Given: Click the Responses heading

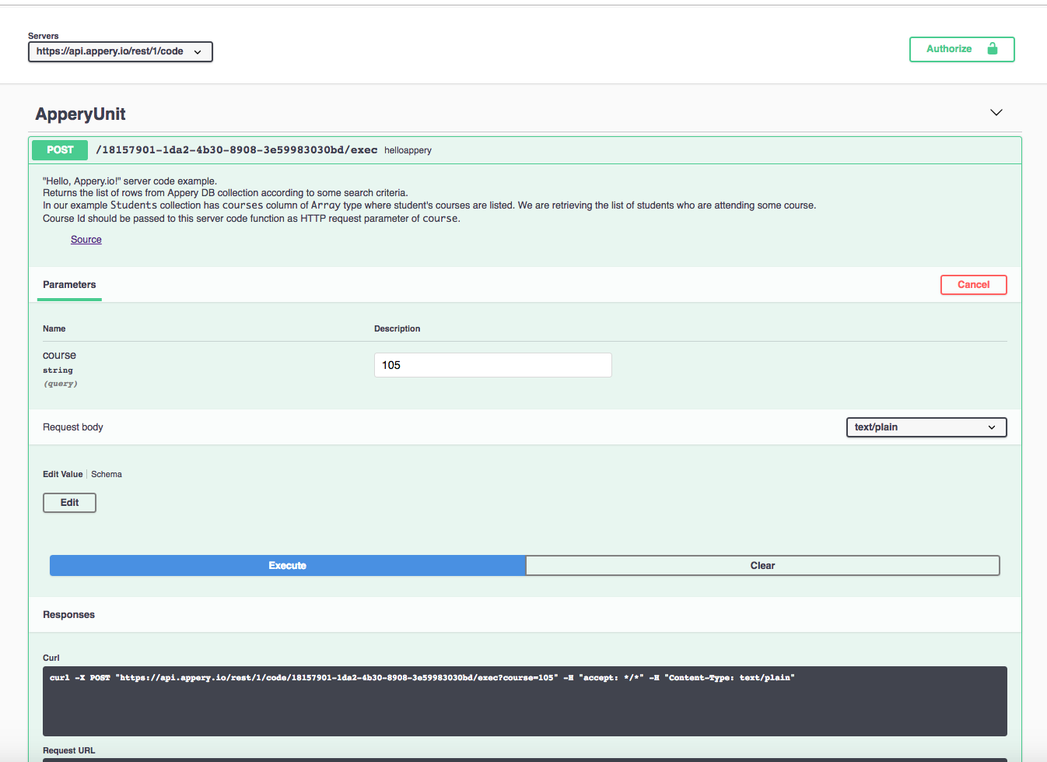Looking at the screenshot, I should tap(68, 615).
